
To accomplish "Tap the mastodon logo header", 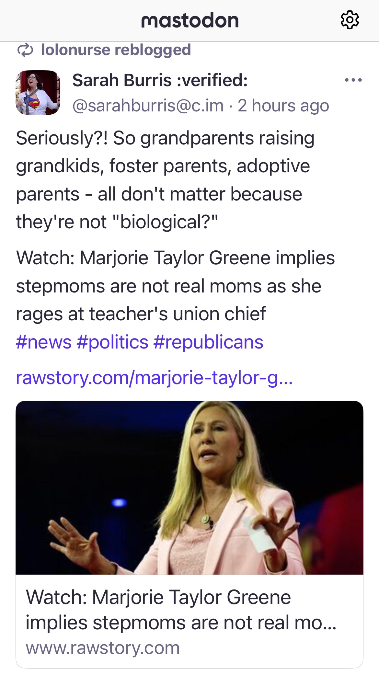I will pos(190,20).
